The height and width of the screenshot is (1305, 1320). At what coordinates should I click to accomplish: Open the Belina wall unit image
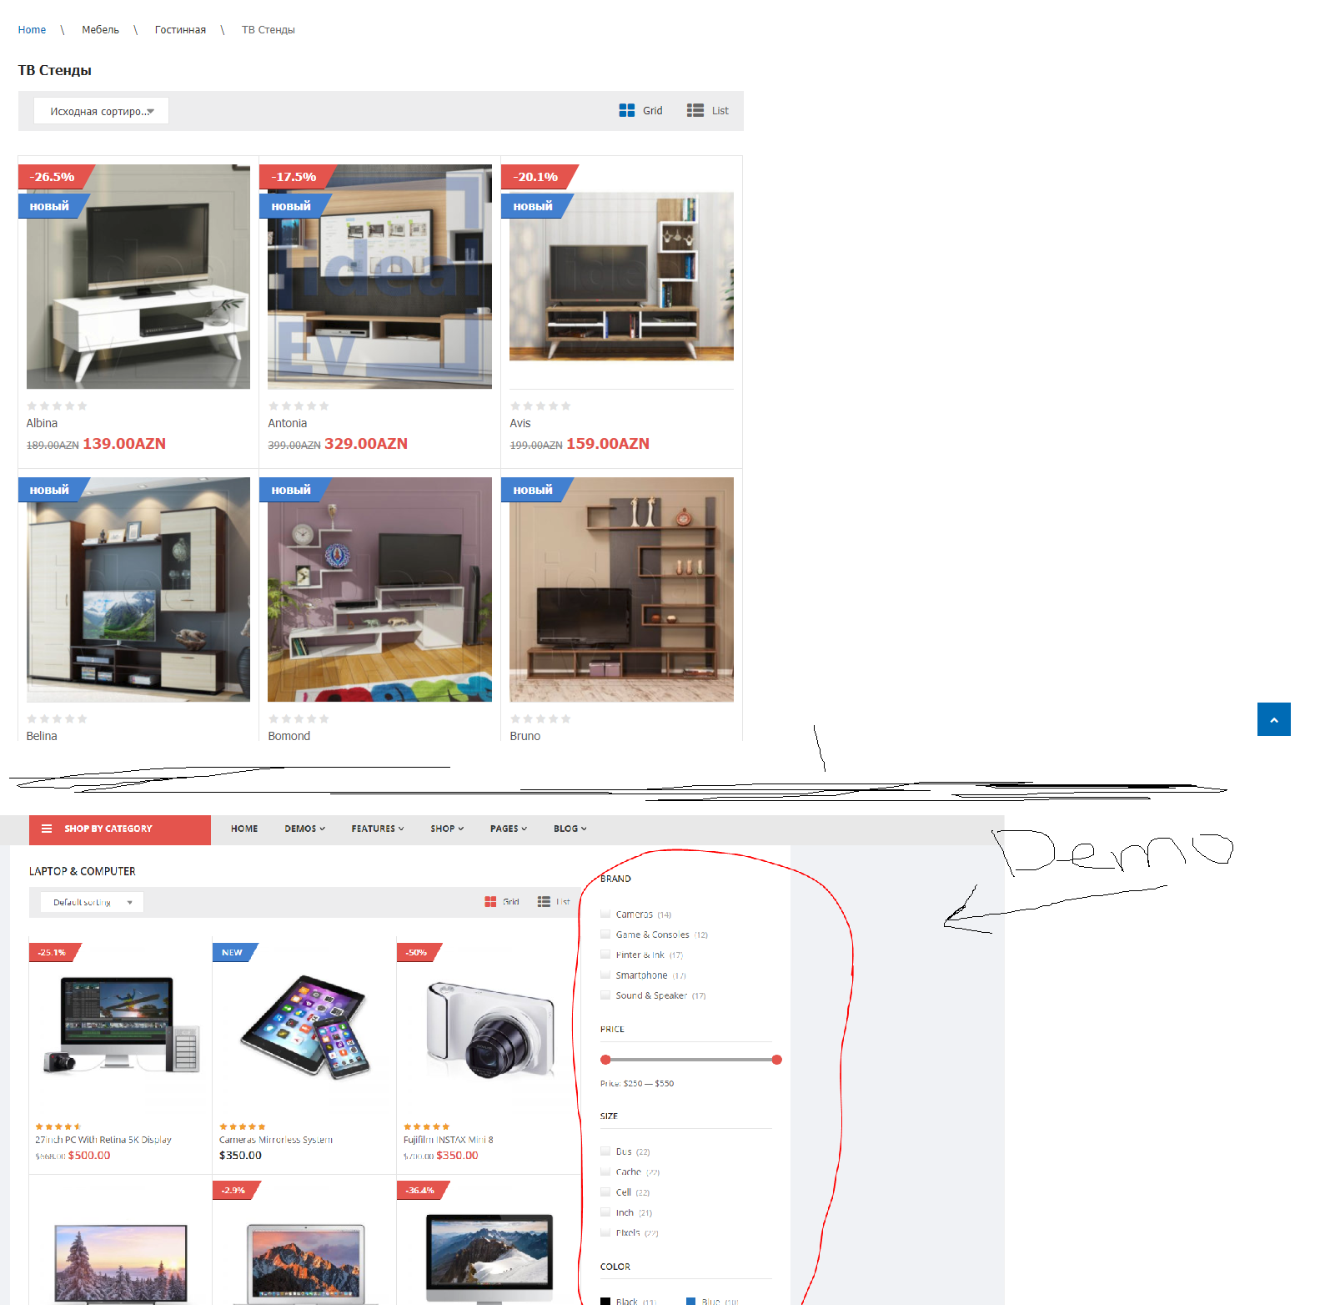(138, 589)
